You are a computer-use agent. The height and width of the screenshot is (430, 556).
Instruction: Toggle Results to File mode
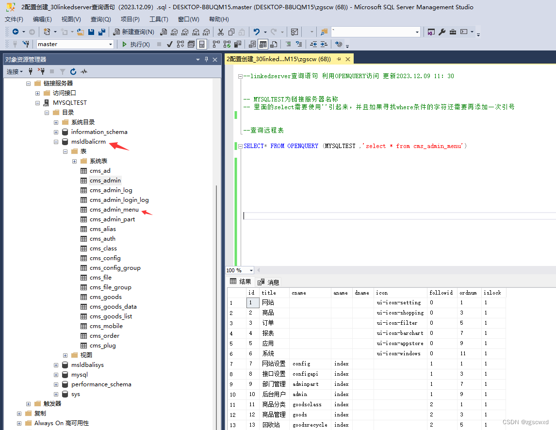pyautogui.click(x=274, y=44)
